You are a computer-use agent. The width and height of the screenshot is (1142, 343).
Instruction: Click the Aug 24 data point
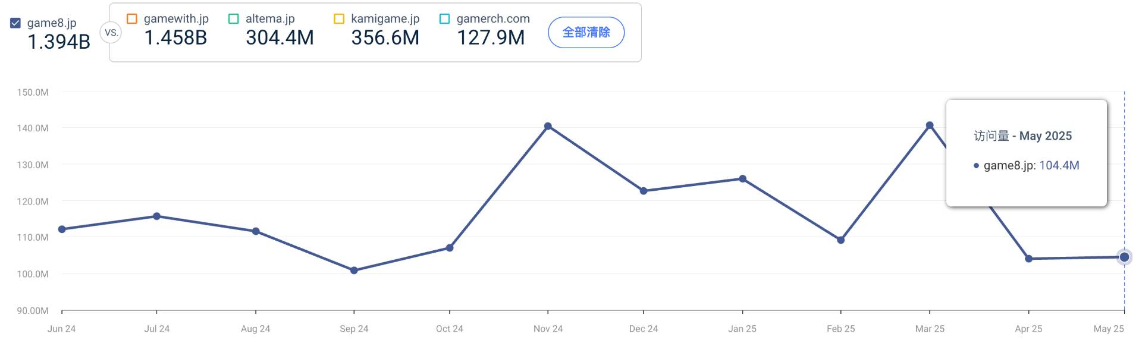pos(256,231)
